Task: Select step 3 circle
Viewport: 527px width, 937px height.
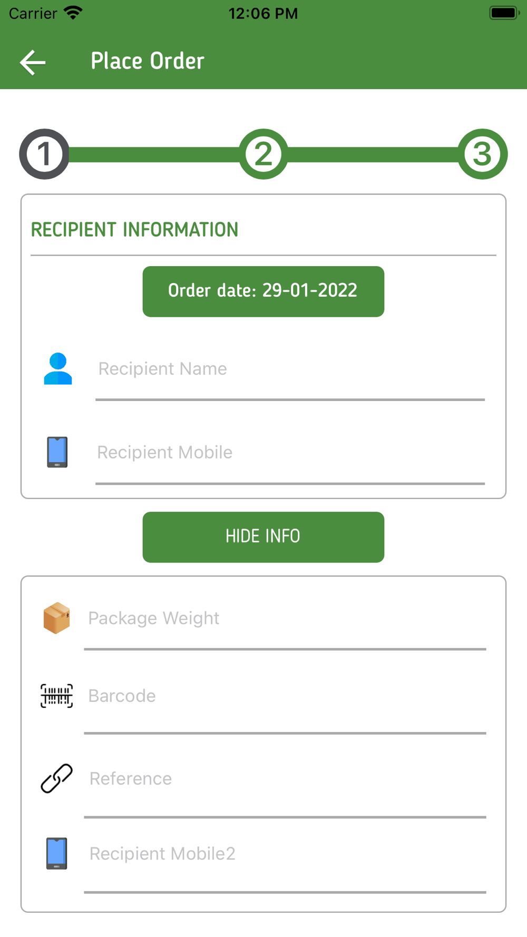Action: 482,154
